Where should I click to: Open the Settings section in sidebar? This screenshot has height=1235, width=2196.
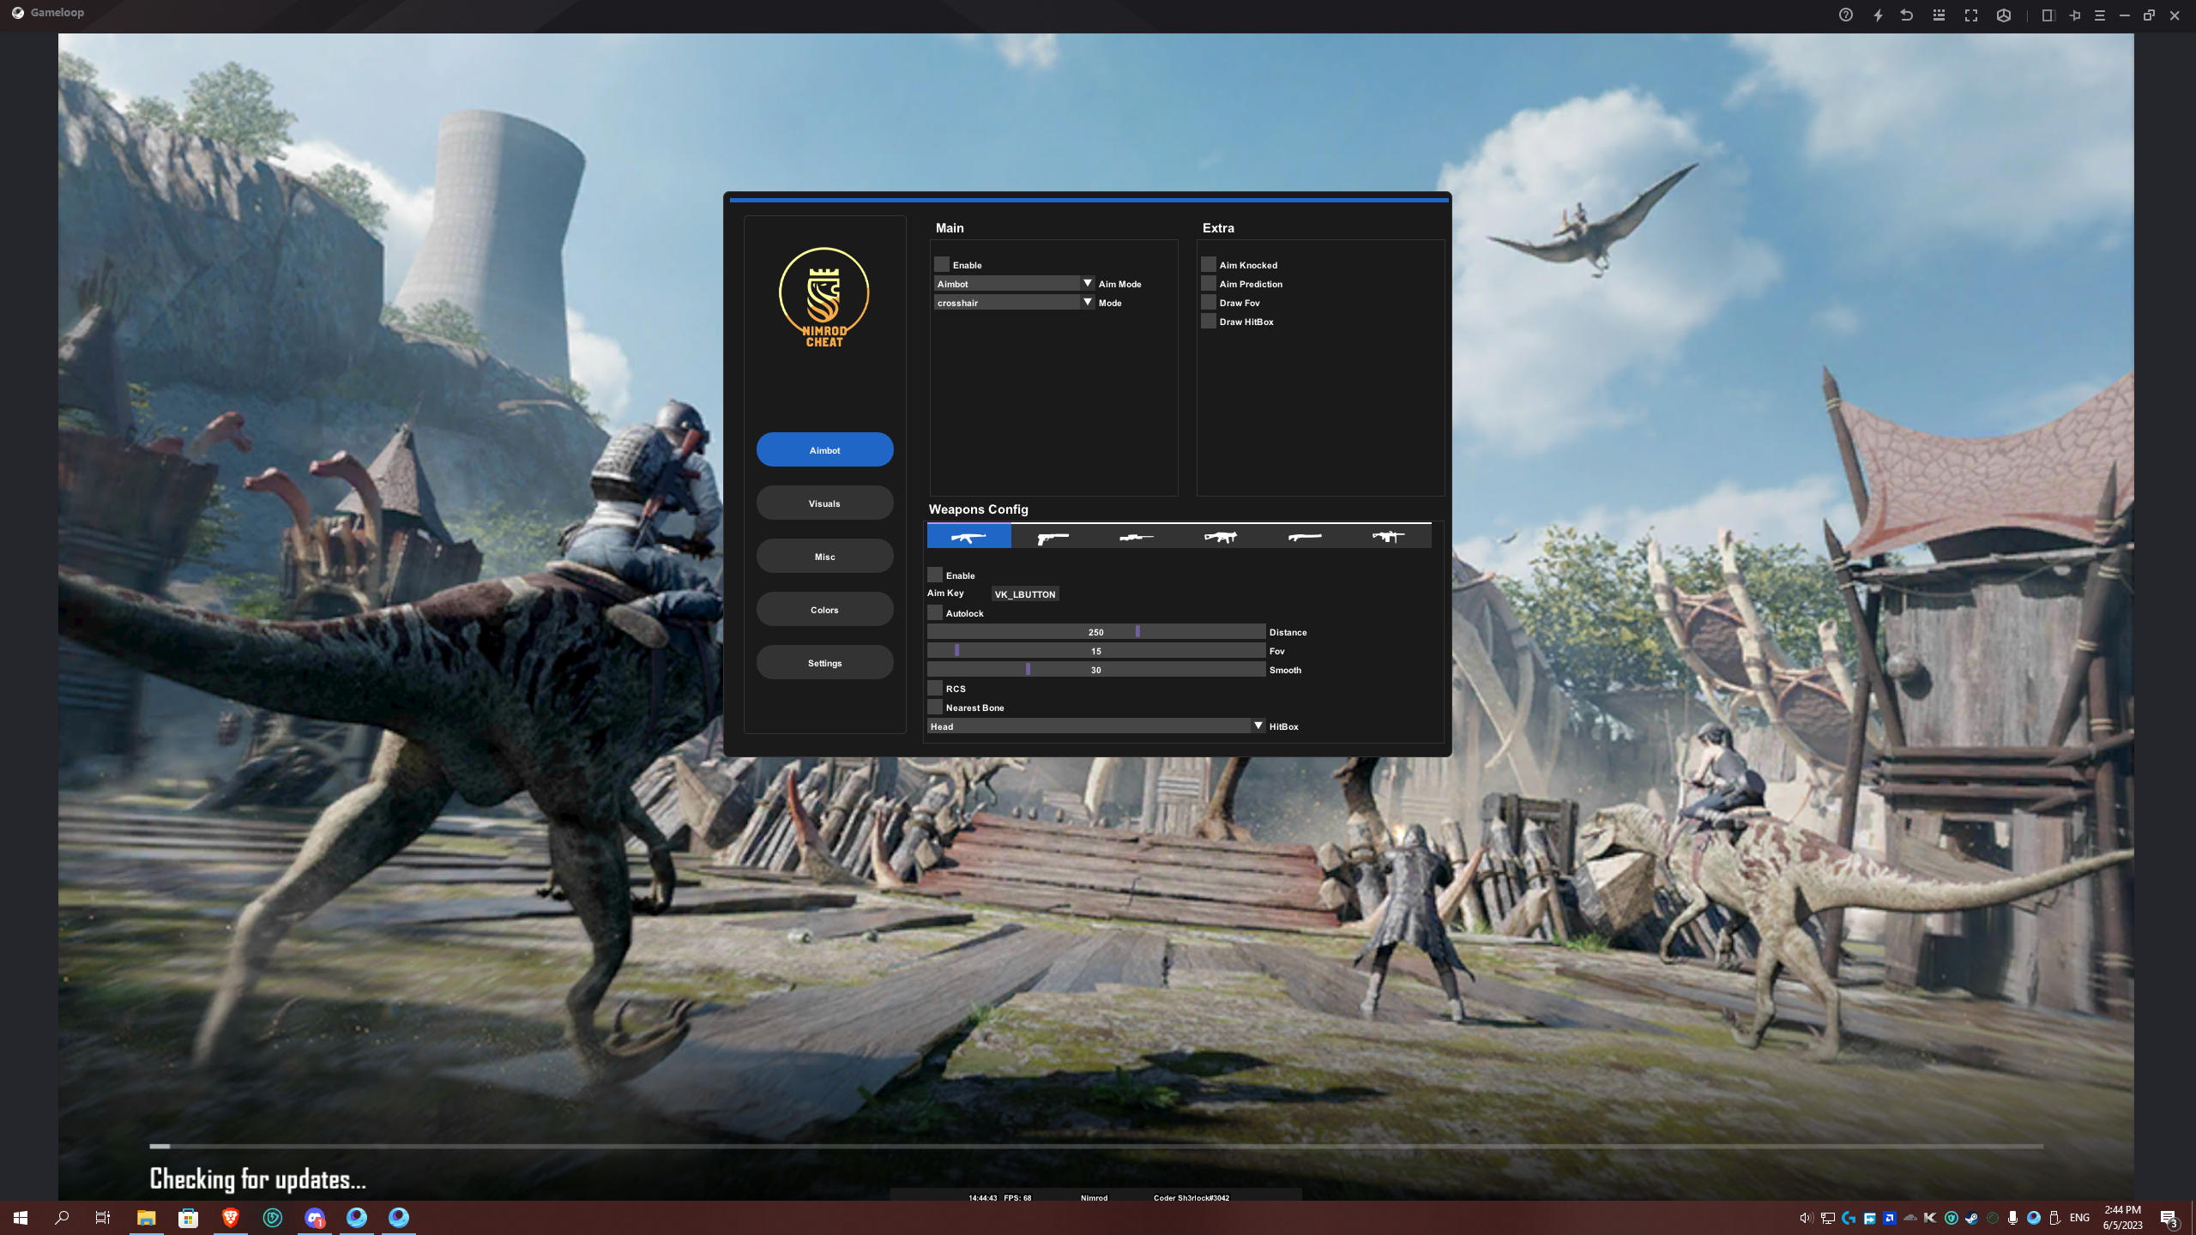pos(824,662)
